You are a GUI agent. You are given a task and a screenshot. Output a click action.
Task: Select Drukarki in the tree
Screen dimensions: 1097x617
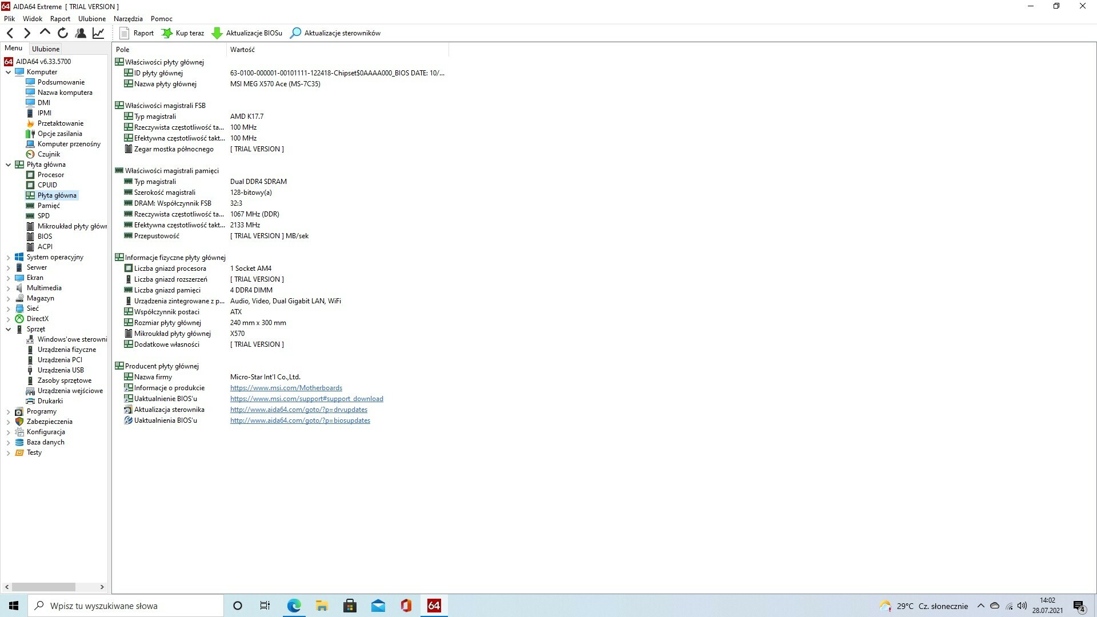click(x=50, y=401)
